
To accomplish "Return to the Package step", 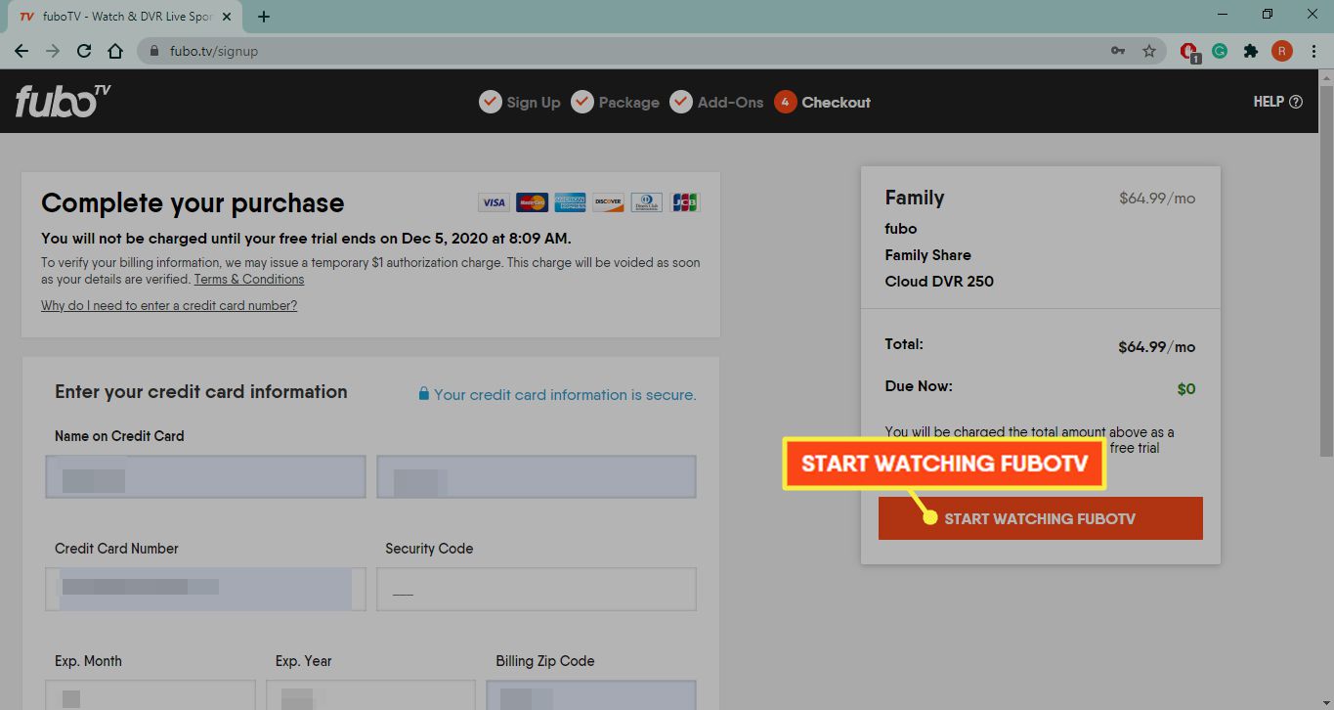I will point(615,102).
